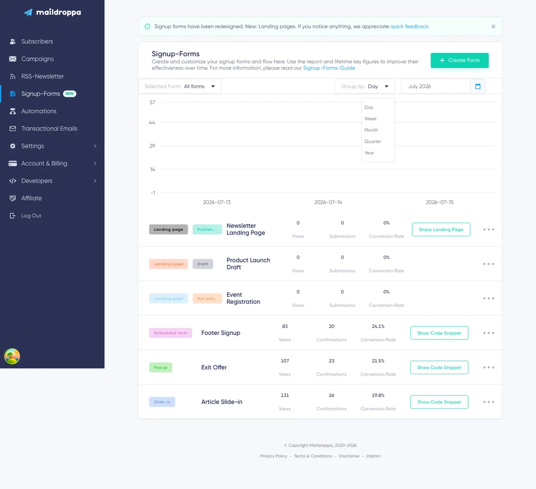Go to Subscribers in the sidebar
The width and height of the screenshot is (536, 489).
point(37,42)
